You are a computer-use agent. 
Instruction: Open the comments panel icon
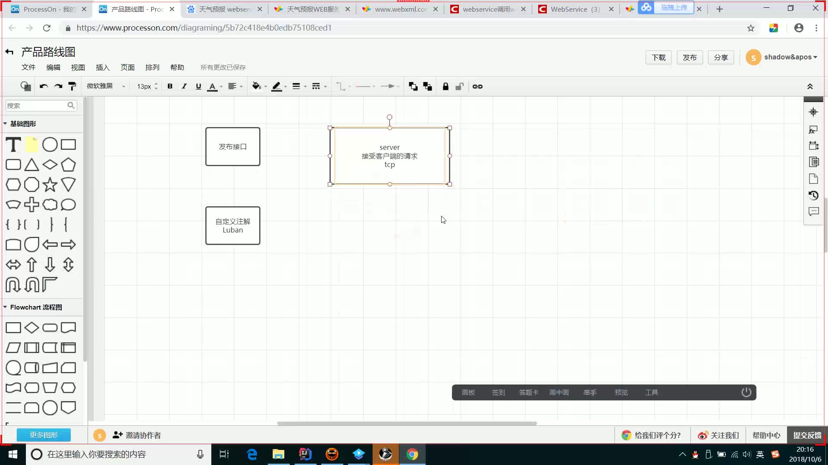(x=813, y=212)
